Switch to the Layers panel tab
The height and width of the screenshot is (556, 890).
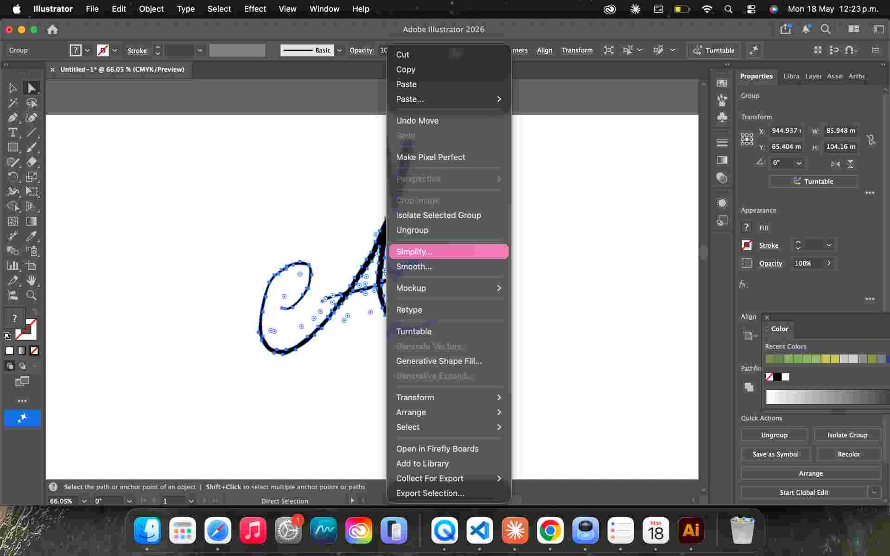[x=813, y=76]
